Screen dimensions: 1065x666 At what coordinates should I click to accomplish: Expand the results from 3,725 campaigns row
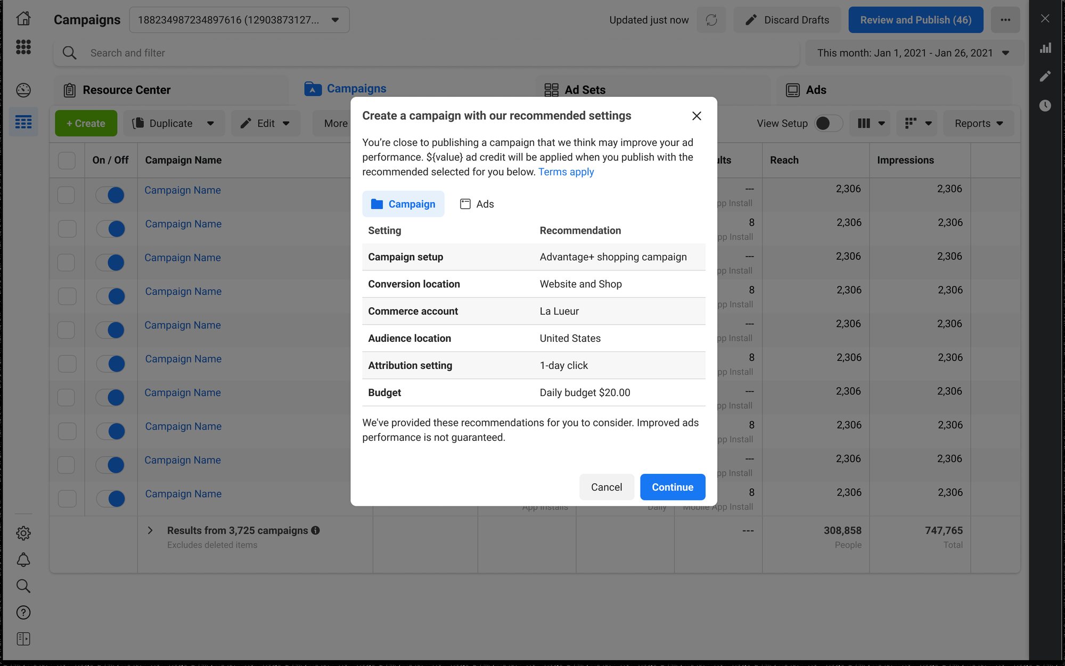150,530
